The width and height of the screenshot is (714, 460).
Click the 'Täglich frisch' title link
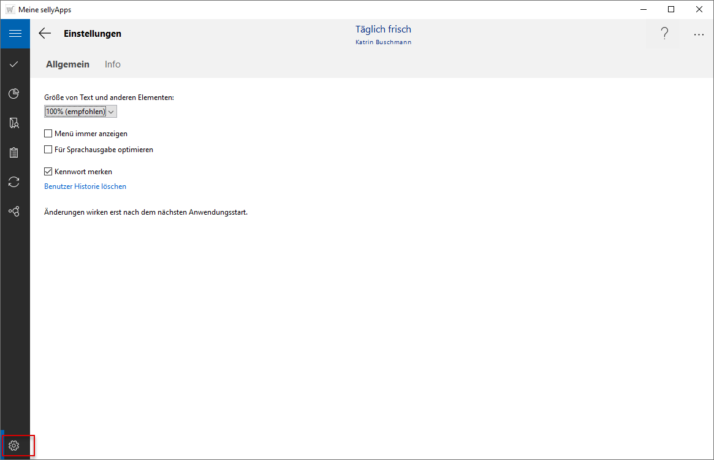coord(383,29)
